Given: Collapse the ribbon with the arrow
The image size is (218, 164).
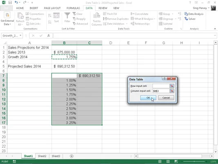Looking at the screenshot, I should pyautogui.click(x=215, y=29).
